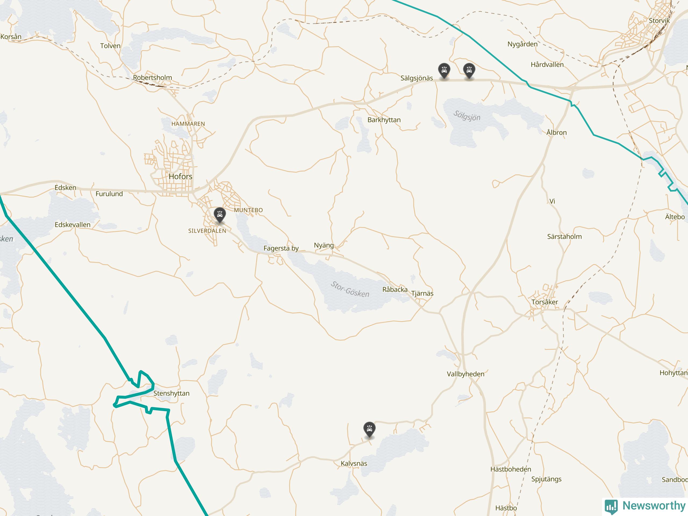The height and width of the screenshot is (516, 688).
Task: Select the Stor-Gösken lake label
Action: (x=350, y=289)
